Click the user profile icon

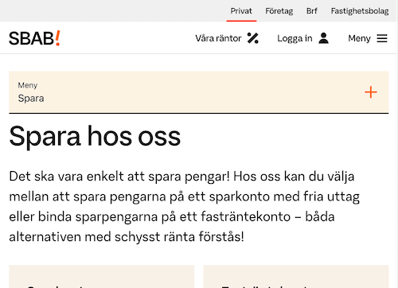323,38
